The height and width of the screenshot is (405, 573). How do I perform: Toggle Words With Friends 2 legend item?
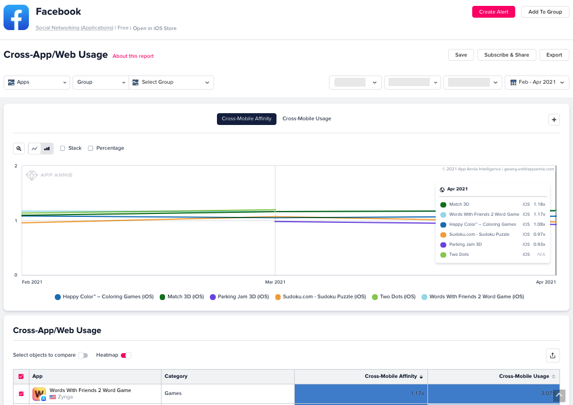(x=473, y=297)
